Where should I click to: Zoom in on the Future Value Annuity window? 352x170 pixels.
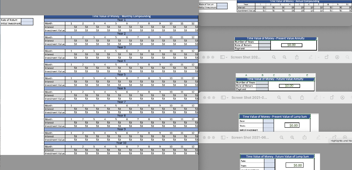pos(284,57)
